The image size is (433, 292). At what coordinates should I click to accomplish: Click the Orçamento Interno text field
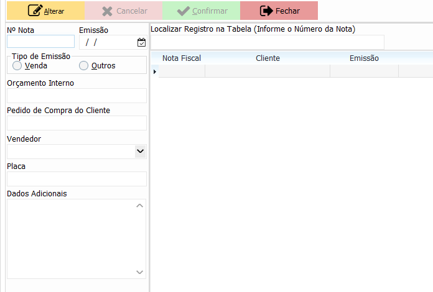click(77, 96)
